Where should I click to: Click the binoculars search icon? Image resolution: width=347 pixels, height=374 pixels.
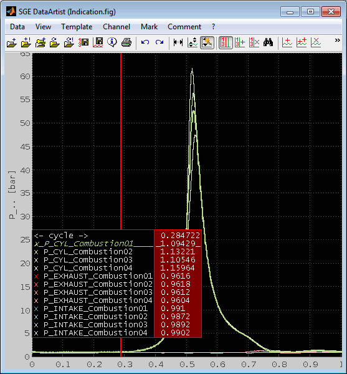(268, 42)
